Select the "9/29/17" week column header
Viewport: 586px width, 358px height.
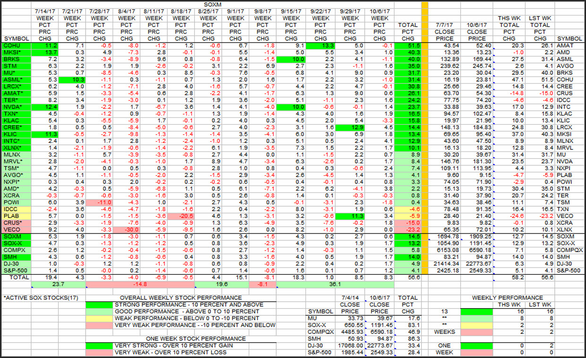pos(350,11)
